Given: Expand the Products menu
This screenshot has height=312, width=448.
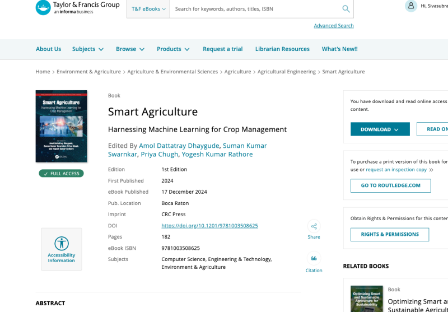Looking at the screenshot, I should (x=173, y=49).
